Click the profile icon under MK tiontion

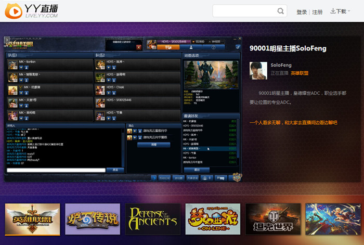[x=26, y=67]
